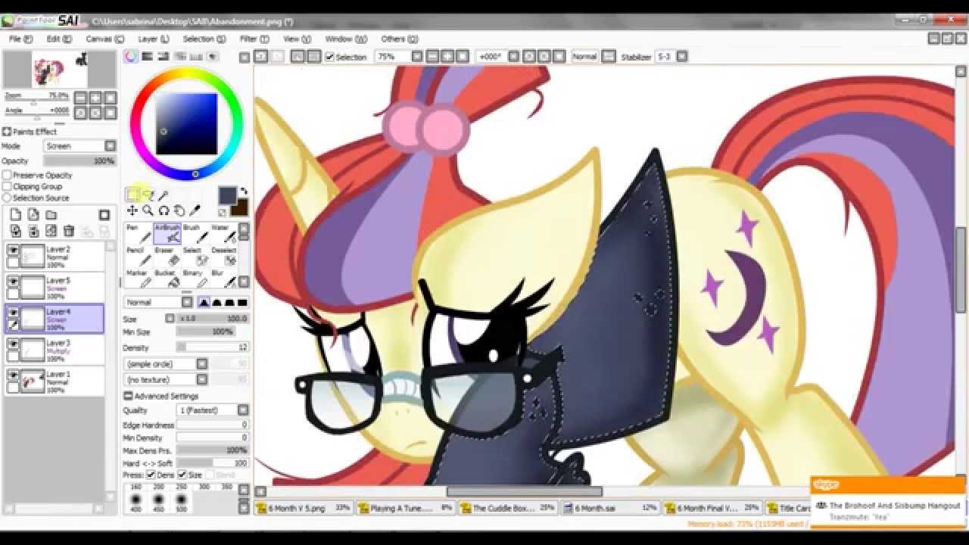The image size is (969, 545).
Task: Click the foreground color swatch
Action: (227, 195)
